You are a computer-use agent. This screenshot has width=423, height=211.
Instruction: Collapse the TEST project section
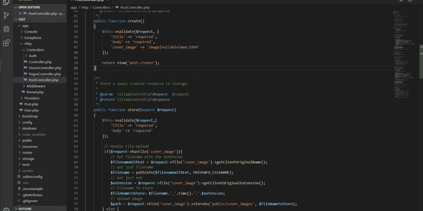pyautogui.click(x=16, y=19)
